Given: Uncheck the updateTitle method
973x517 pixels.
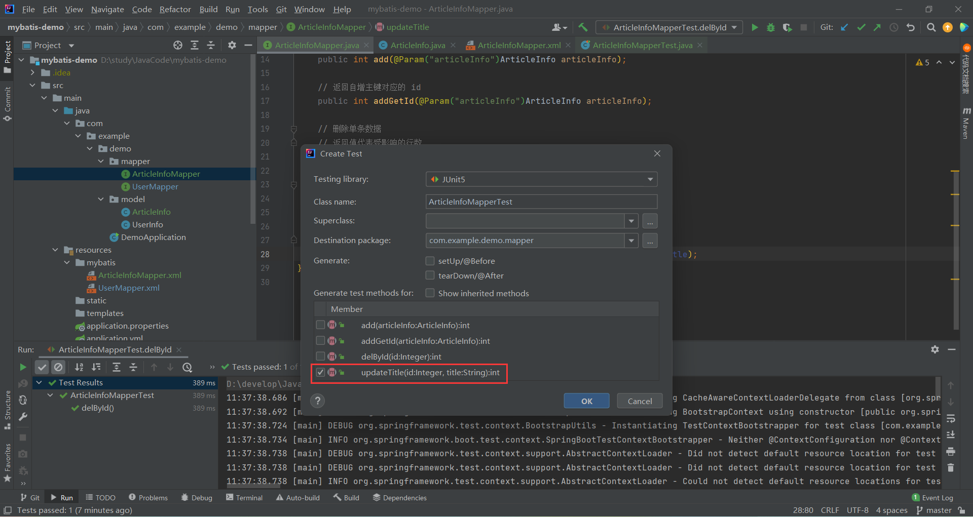Looking at the screenshot, I should click(320, 372).
